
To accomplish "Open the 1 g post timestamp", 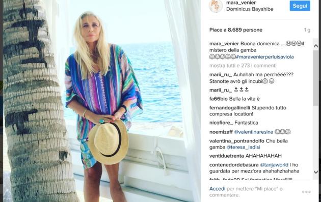I will pos(307,30).
